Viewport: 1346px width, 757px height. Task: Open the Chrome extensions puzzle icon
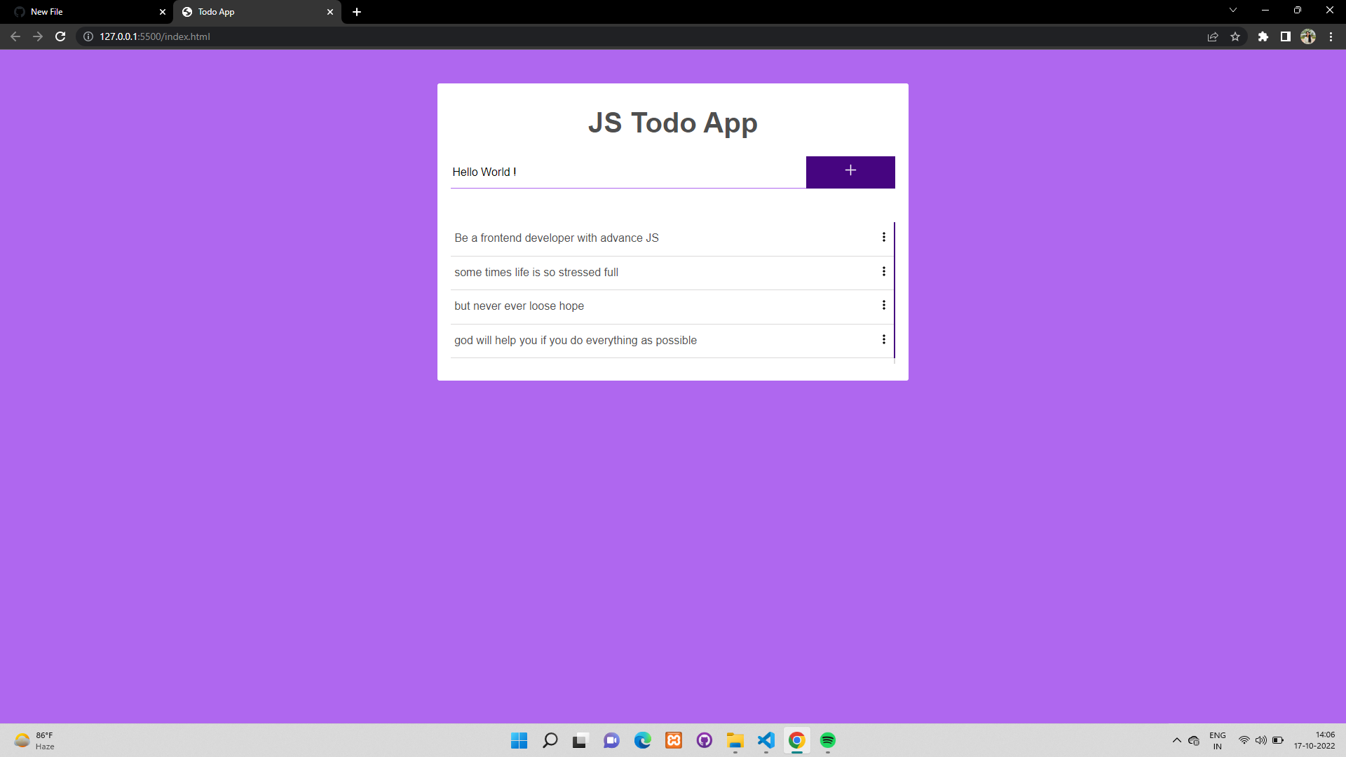[x=1263, y=36]
